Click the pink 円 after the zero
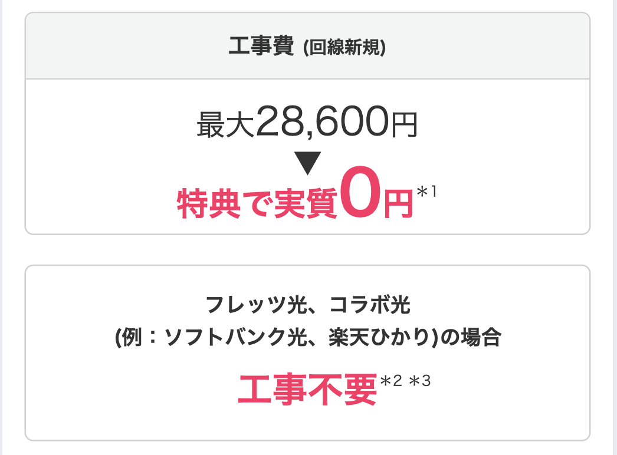This screenshot has height=455, width=617. [396, 205]
